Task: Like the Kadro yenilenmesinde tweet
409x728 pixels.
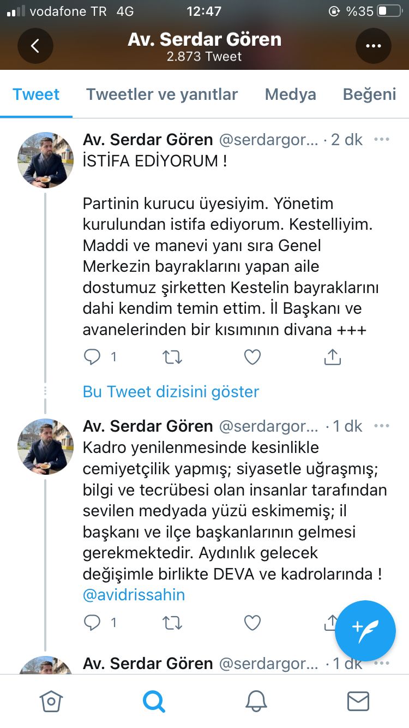Action: coord(252,623)
